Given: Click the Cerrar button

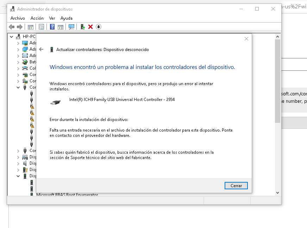Looking at the screenshot, I should point(236,186).
